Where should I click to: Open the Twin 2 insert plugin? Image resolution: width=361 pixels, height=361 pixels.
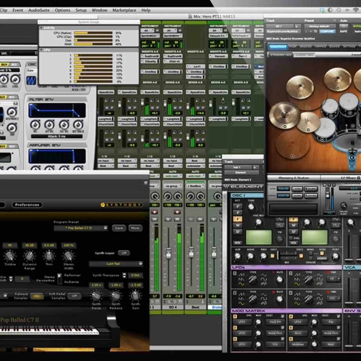tap(241, 56)
